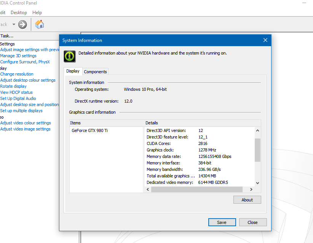
Task: Click the Home icon in the toolbar
Action: click(x=40, y=24)
